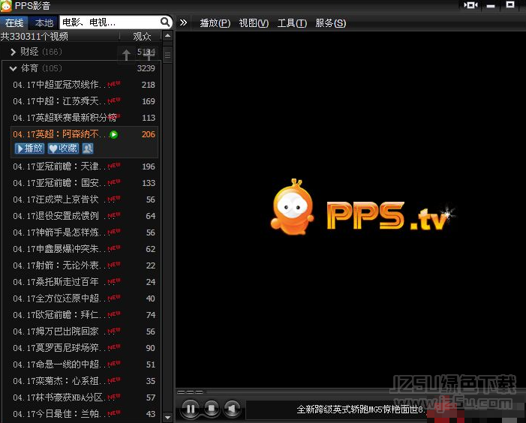Collapse the 体育 category
Screen dimensions: 526x423
13,69
